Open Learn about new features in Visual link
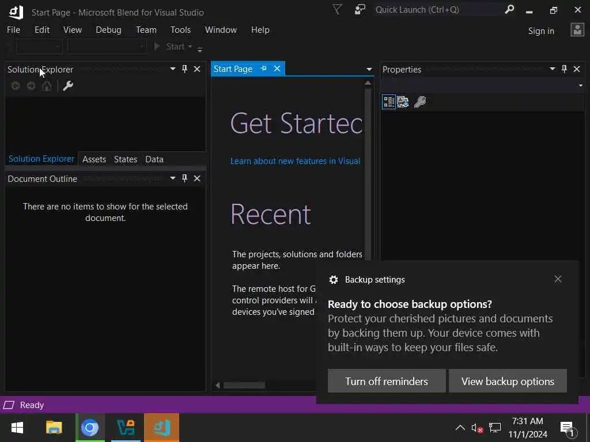590x442 pixels. (x=295, y=161)
